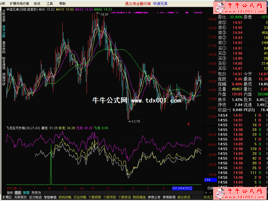Click the 卖⑤ 14.97 order row
Screen dimensions: 268x201
coord(243,23)
